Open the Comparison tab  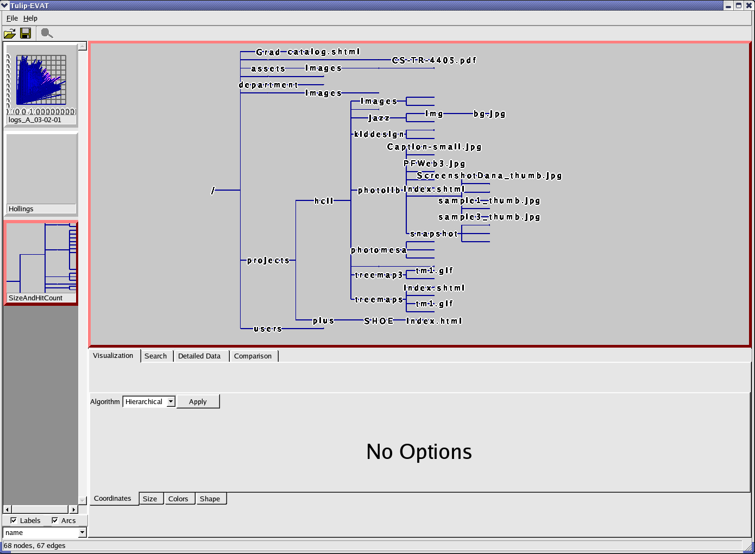pos(253,356)
